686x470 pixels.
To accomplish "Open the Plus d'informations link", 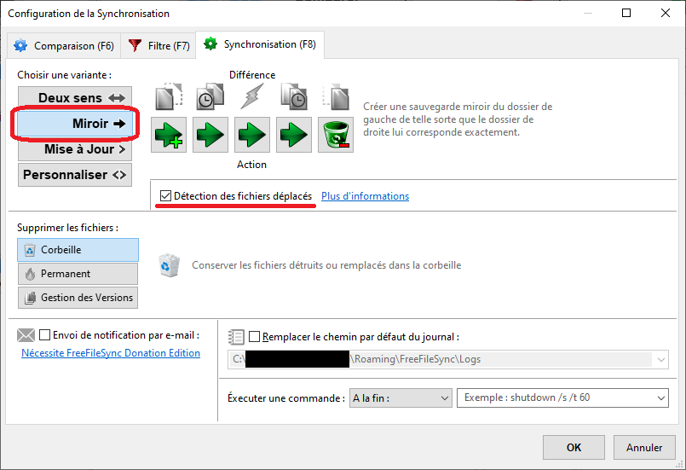I will pos(365,196).
